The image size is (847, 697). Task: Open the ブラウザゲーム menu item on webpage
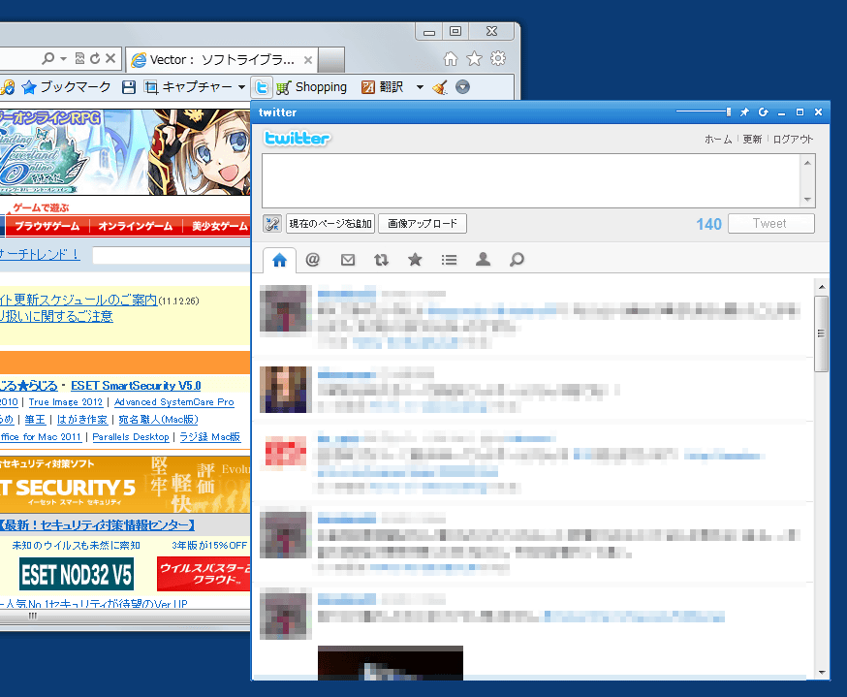pyautogui.click(x=47, y=226)
